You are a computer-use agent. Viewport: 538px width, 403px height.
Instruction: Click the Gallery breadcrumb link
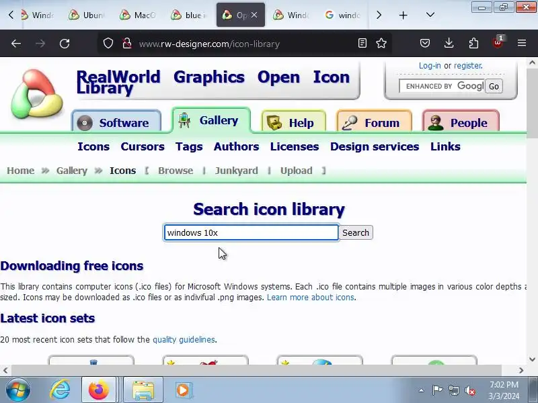tap(72, 171)
